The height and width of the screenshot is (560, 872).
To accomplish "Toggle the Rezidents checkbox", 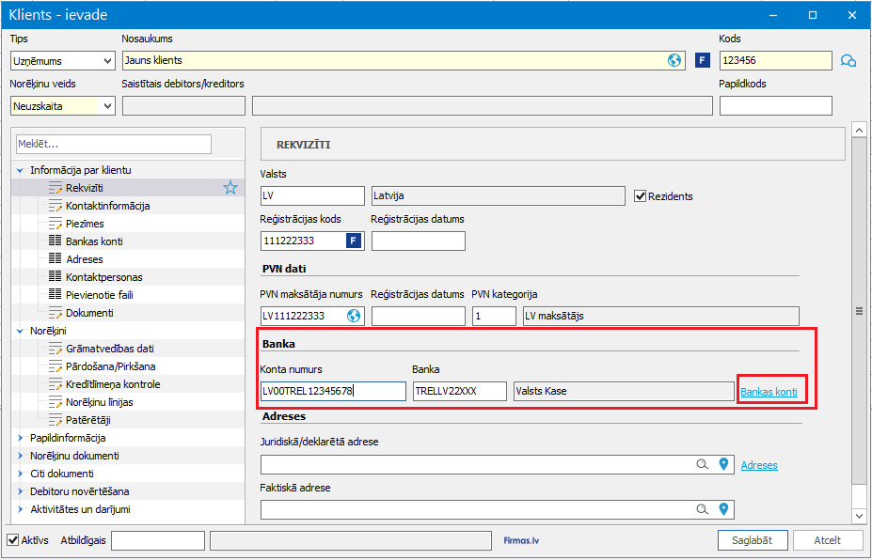I will pos(642,196).
